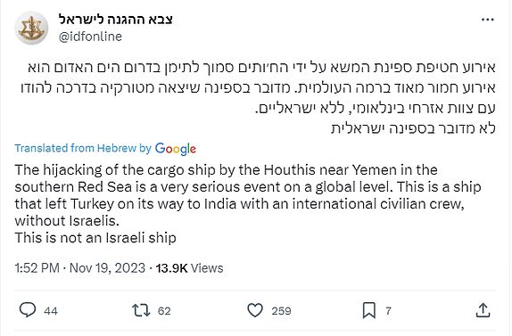
Task: Click the Hebrew original tweet text
Action: 258,98
